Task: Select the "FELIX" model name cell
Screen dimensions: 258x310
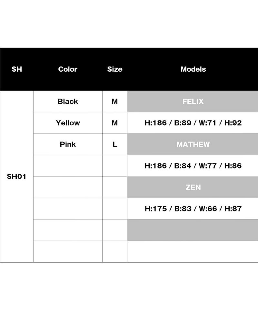Action: tap(193, 101)
